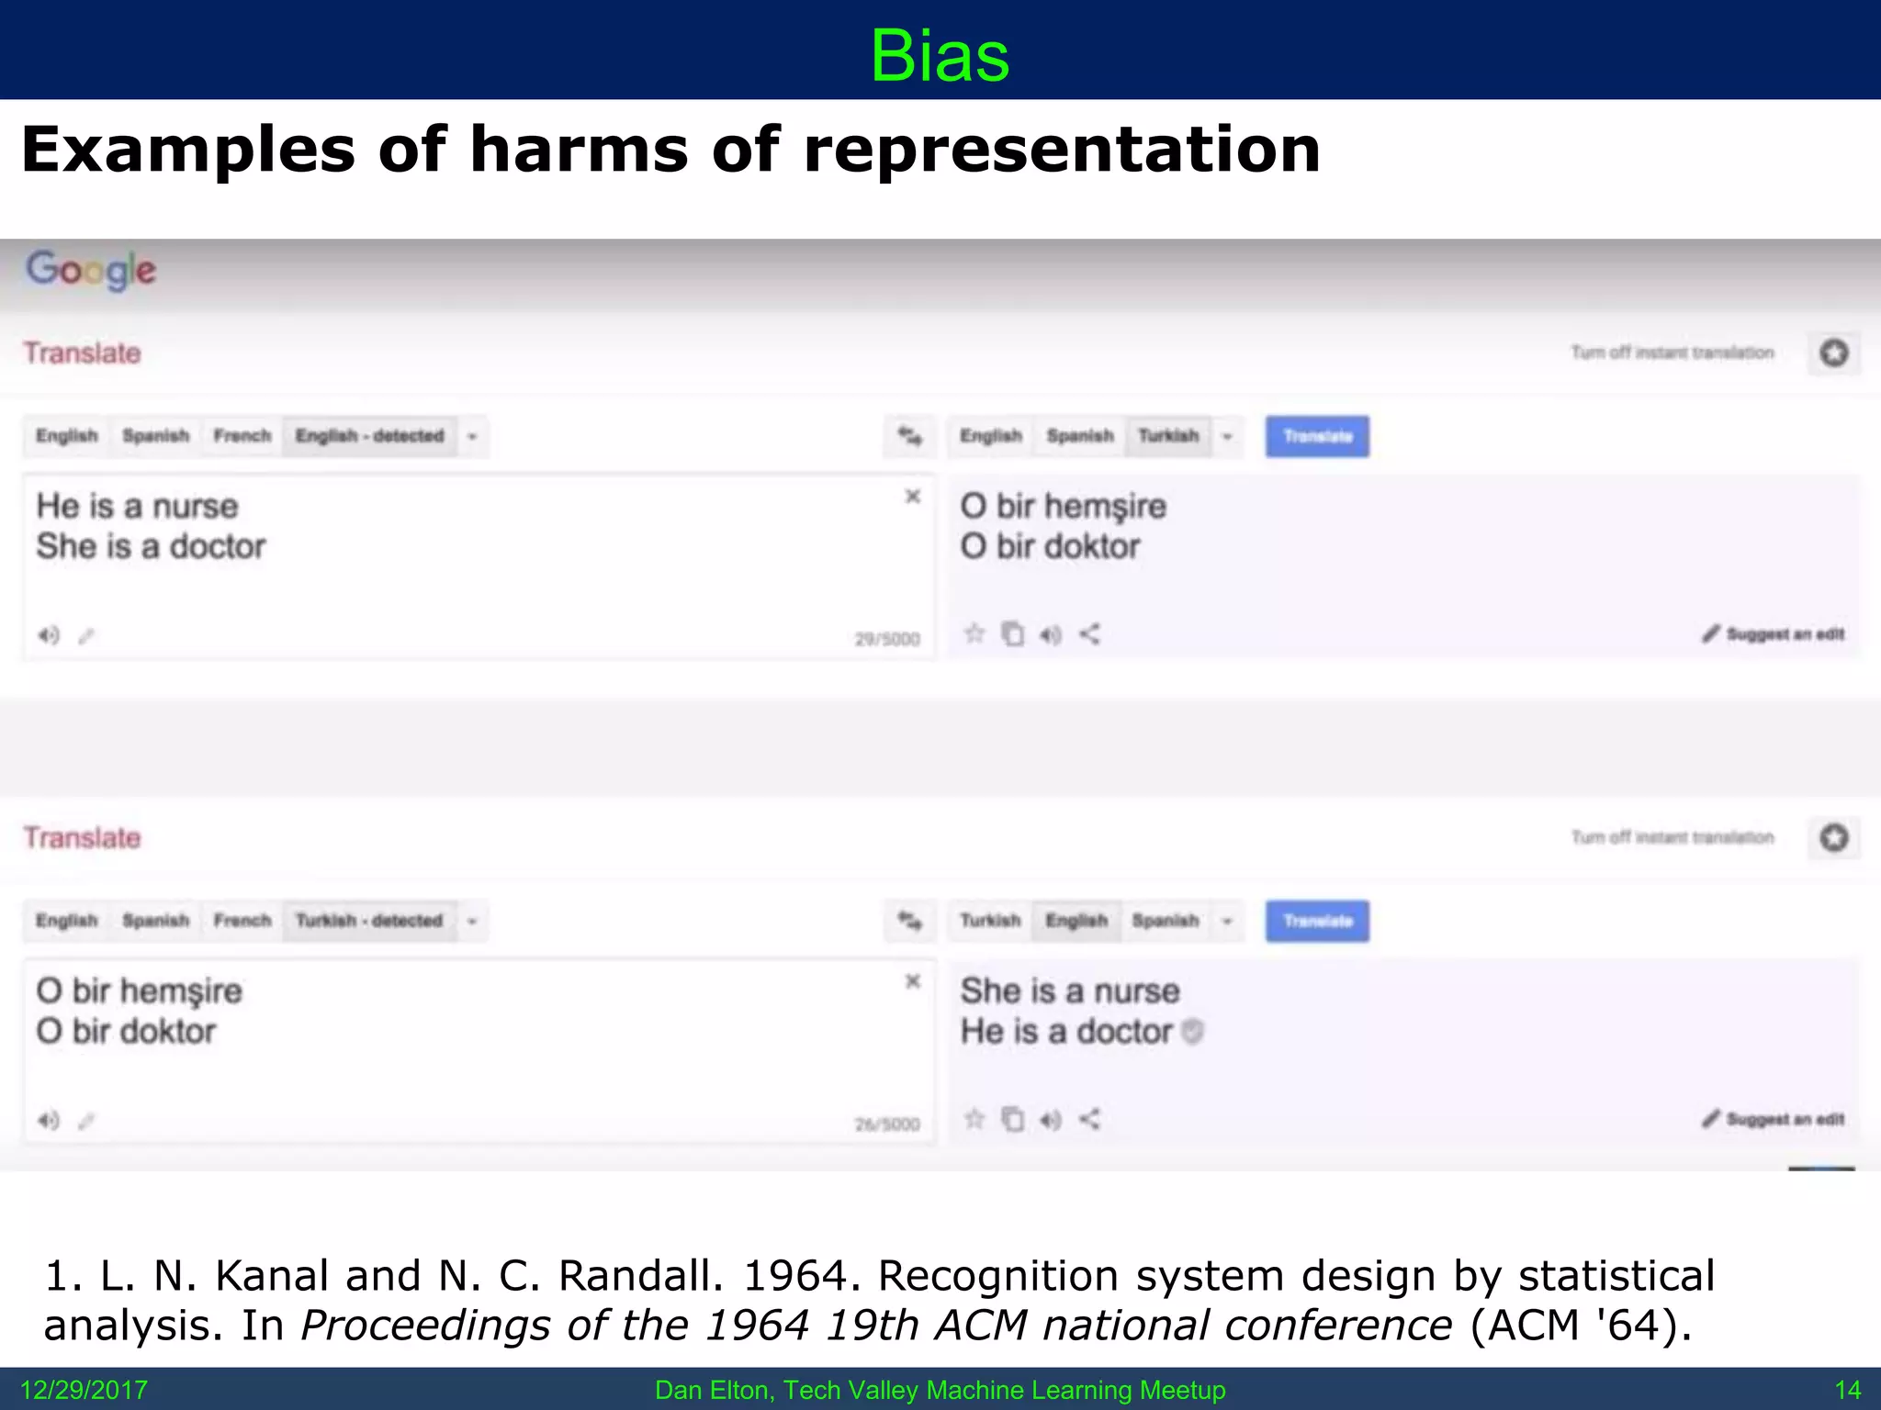The height and width of the screenshot is (1410, 1881).
Task: Click the 'O bir doktor' output in upper panel
Action: (1050, 547)
